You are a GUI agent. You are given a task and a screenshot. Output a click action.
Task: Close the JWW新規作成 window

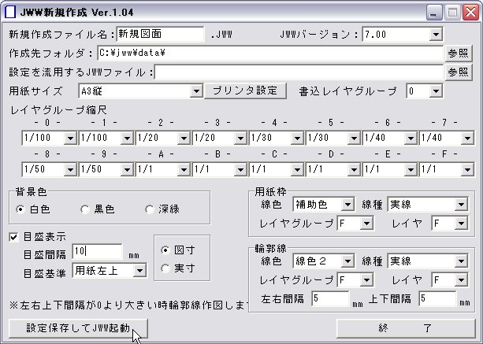470,13
